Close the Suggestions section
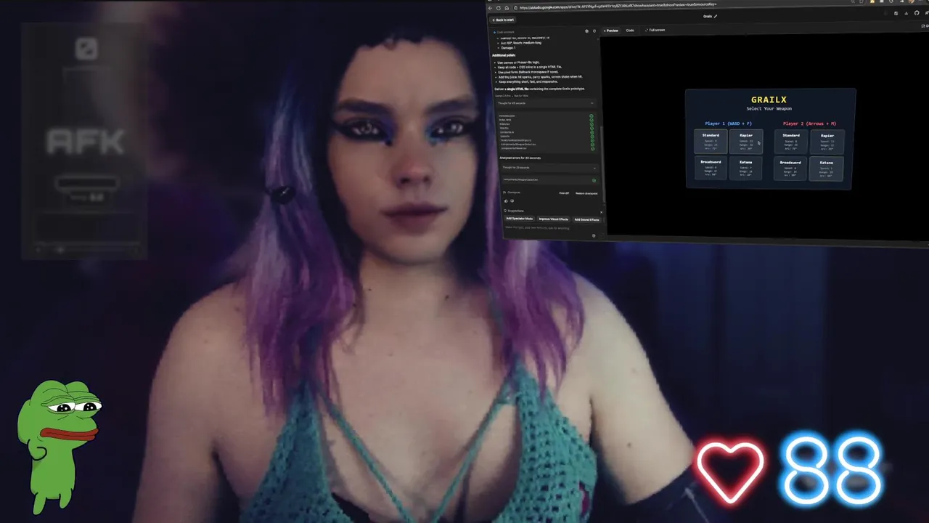929x523 pixels. pos(601,211)
